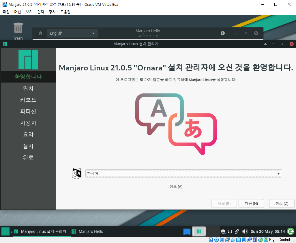
Task: Open the Trash desktop icon
Action: 18,31
